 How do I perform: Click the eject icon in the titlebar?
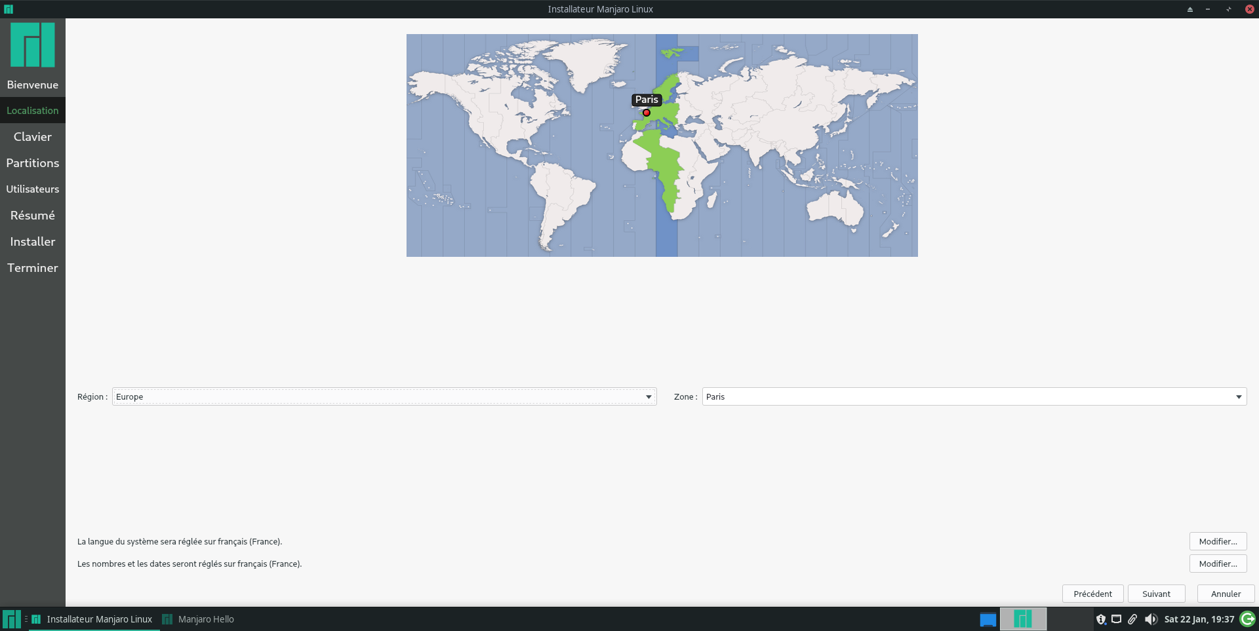pos(1189,9)
